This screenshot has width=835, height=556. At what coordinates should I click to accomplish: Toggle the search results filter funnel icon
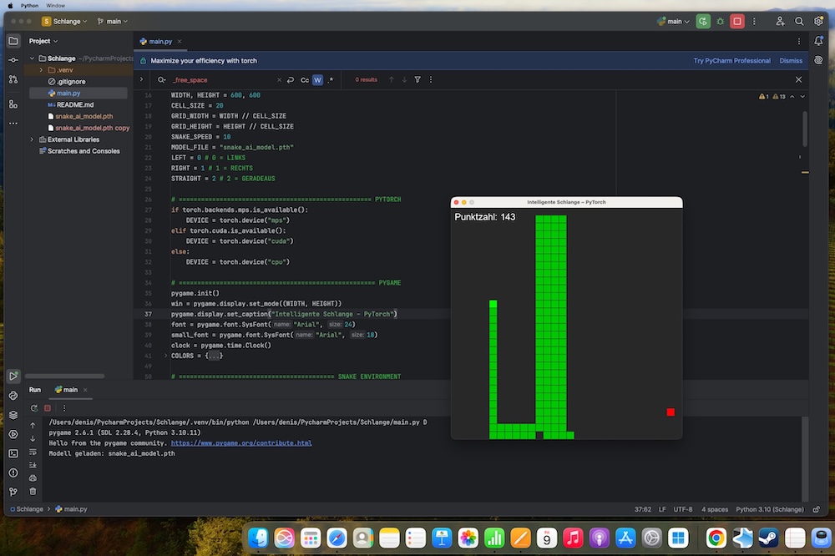(x=417, y=79)
